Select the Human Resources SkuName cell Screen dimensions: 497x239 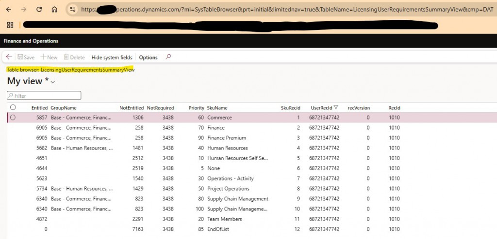pos(228,148)
